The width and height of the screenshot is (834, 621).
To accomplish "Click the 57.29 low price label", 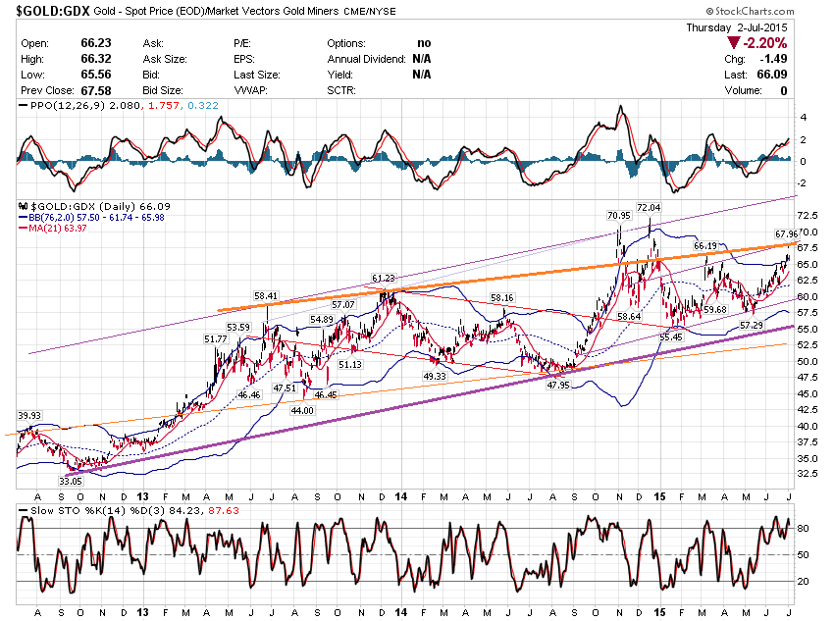I will pyautogui.click(x=751, y=325).
